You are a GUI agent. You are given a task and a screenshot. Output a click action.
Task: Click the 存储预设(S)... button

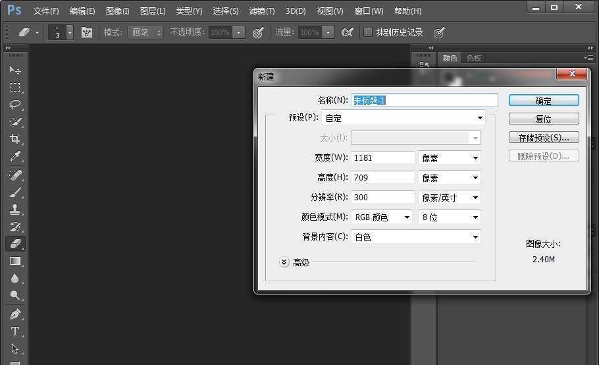543,138
